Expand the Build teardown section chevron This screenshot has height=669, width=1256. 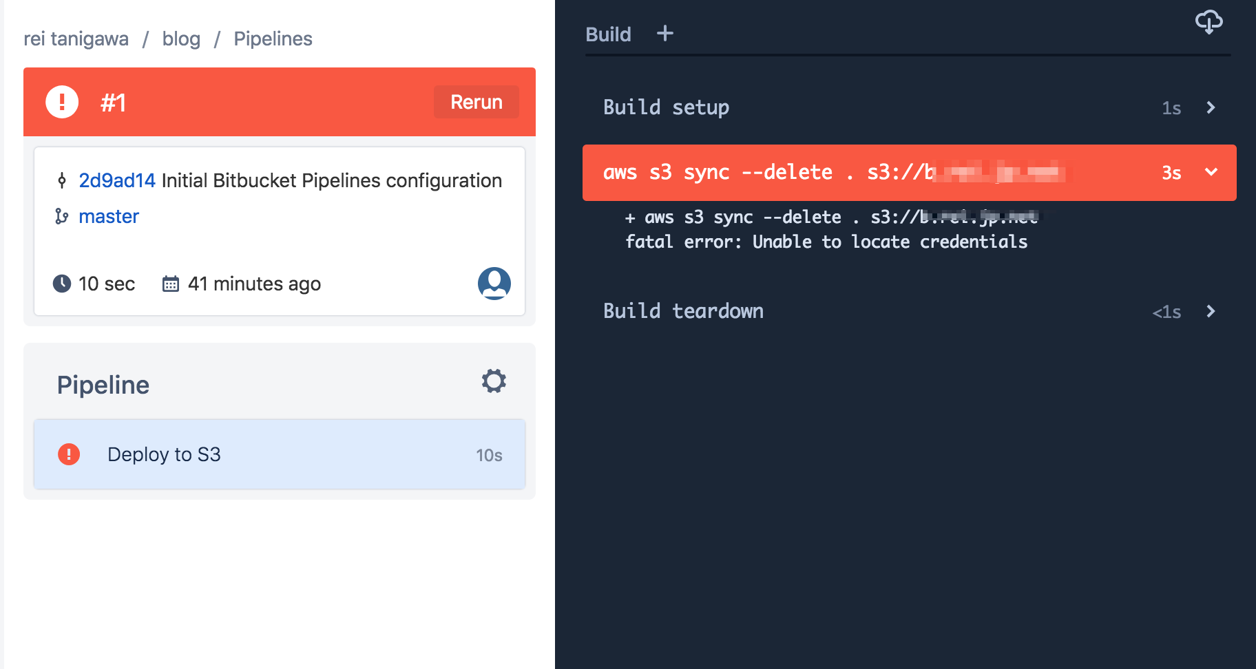1211,311
